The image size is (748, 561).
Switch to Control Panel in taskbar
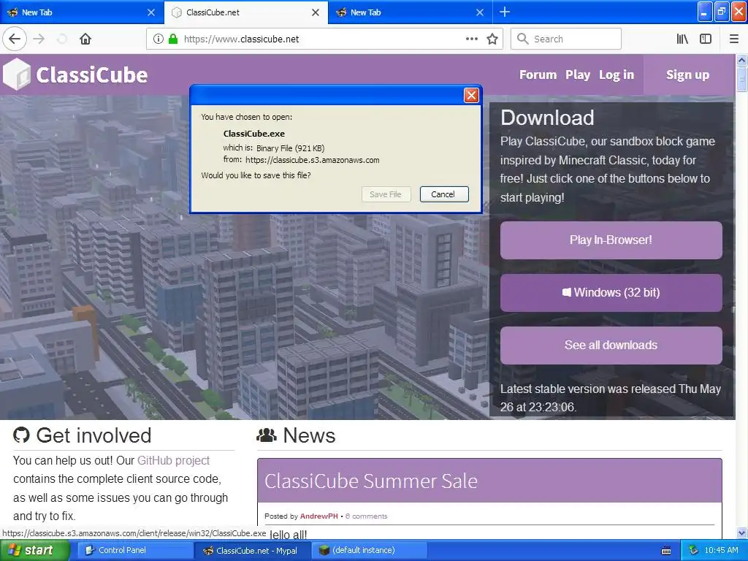pyautogui.click(x=134, y=550)
